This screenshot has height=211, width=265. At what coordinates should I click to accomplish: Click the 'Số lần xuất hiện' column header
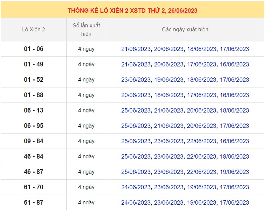(x=86, y=29)
